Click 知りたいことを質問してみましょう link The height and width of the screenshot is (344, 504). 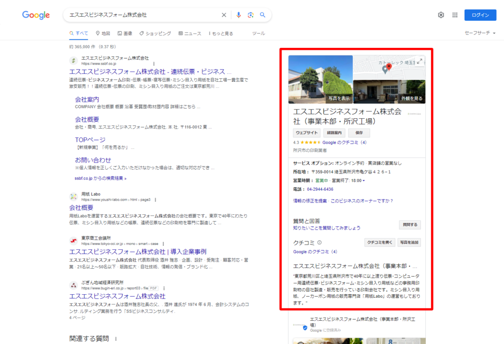pos(327,228)
